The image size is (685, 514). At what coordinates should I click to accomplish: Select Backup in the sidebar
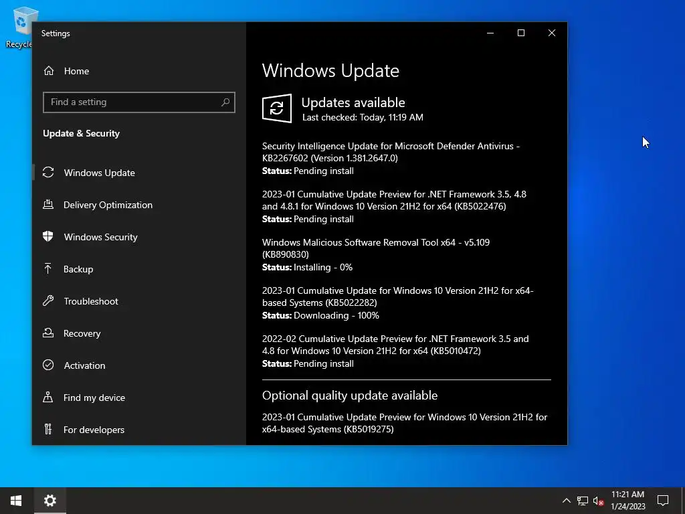click(139, 269)
